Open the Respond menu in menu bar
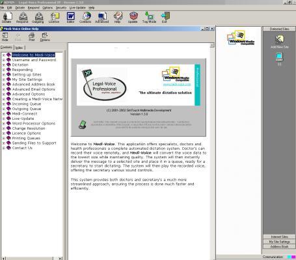 33,8
